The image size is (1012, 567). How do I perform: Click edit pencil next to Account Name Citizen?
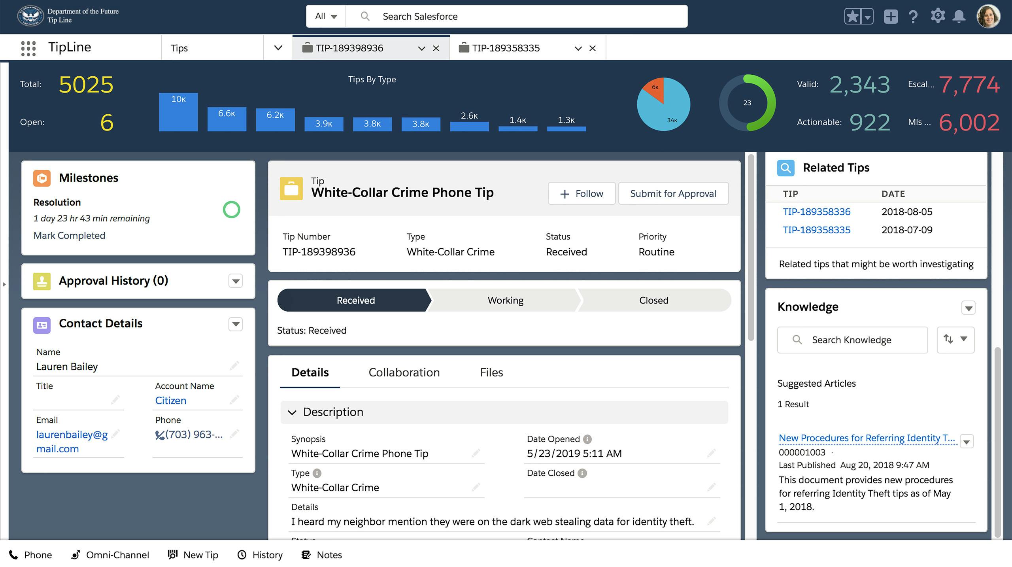coord(234,400)
